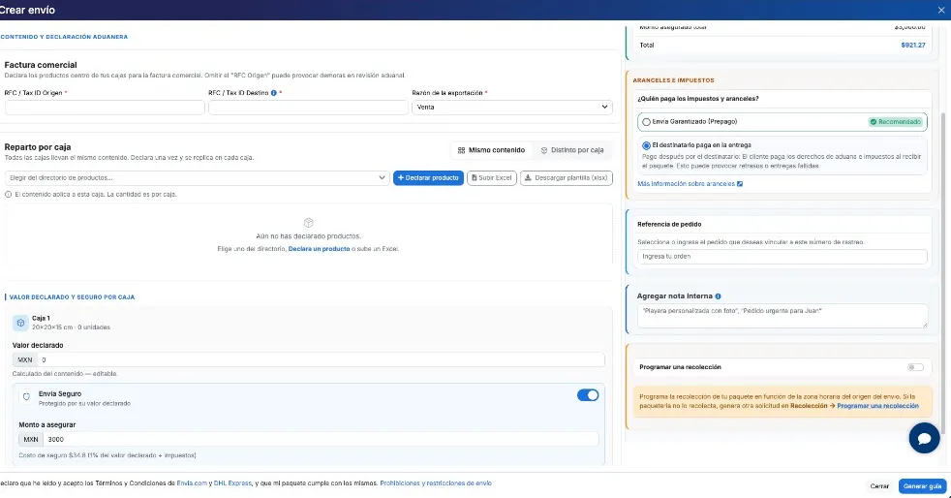Click the Subir Excel button
The image size is (951, 498).
[492, 177]
